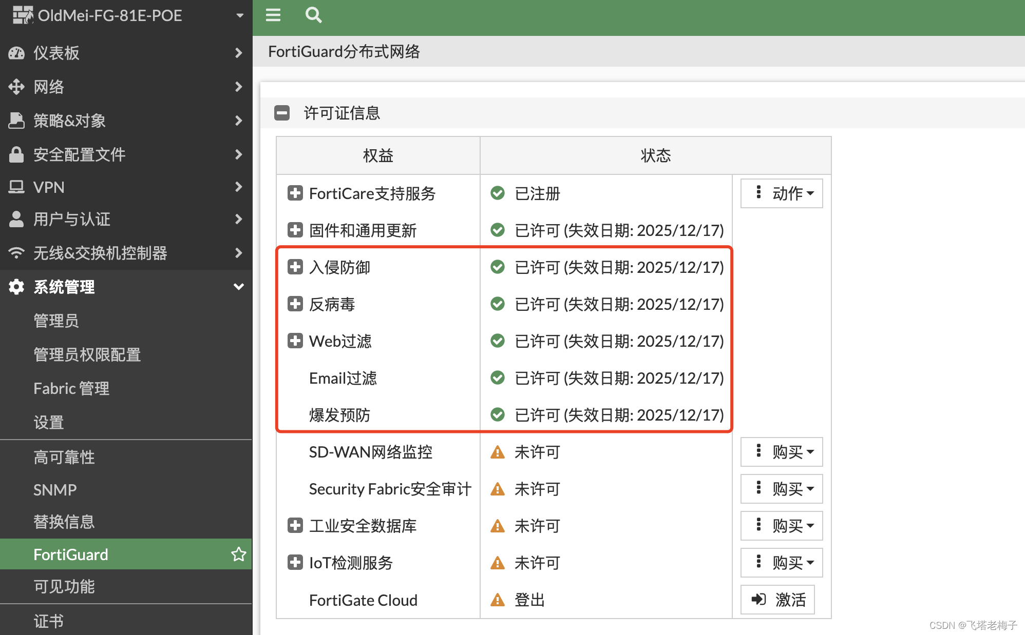Click the WiFi & Switch Controller icon
The height and width of the screenshot is (635, 1025).
tap(16, 253)
